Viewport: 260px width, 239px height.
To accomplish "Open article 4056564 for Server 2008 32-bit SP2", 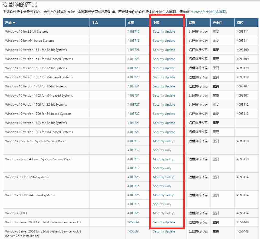I will coord(133,222).
